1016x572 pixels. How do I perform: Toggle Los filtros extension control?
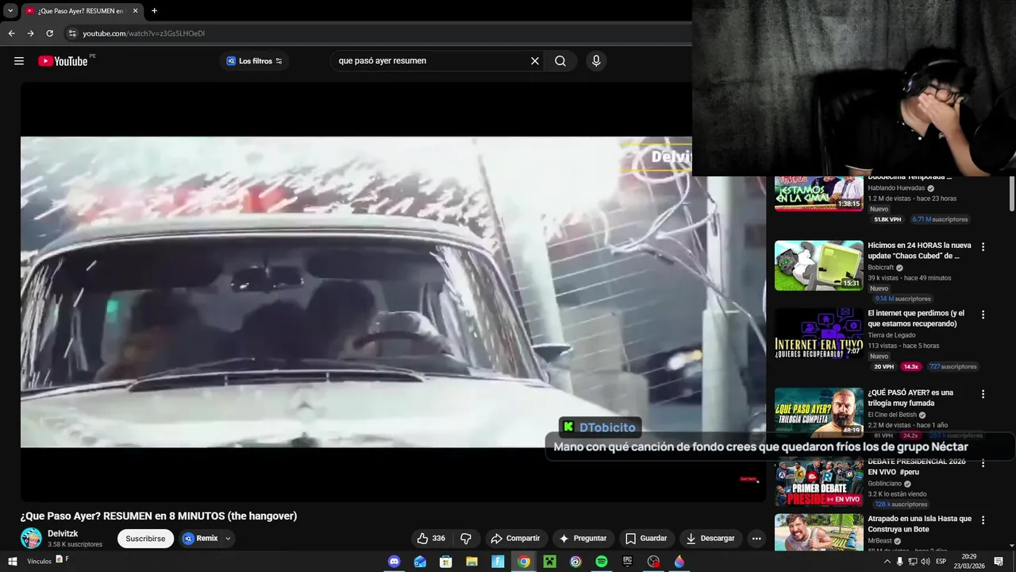[254, 61]
